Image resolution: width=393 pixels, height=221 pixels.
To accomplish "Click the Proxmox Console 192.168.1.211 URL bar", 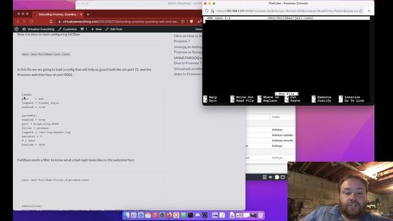I will point(287,11).
